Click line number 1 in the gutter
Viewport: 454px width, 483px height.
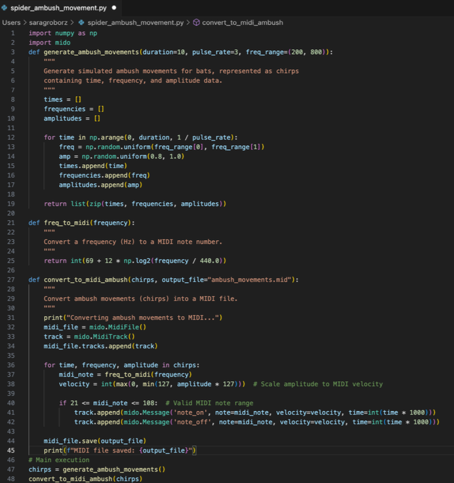13,33
